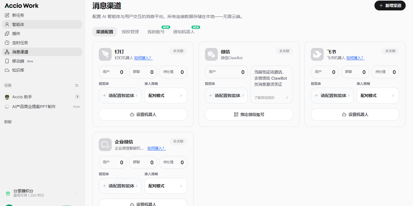Click the 知识库 cloud icon

click(7, 70)
